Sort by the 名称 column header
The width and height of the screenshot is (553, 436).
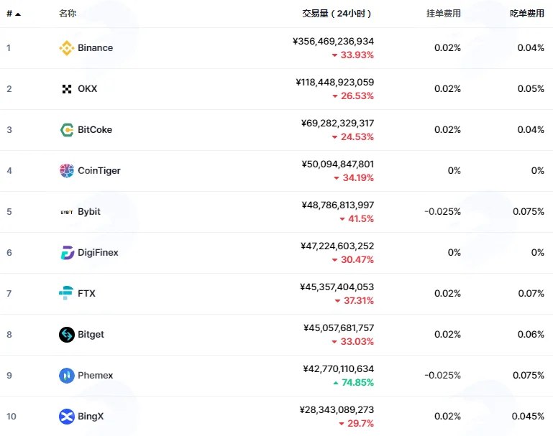pos(68,14)
